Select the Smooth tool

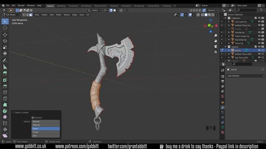[5, 117]
